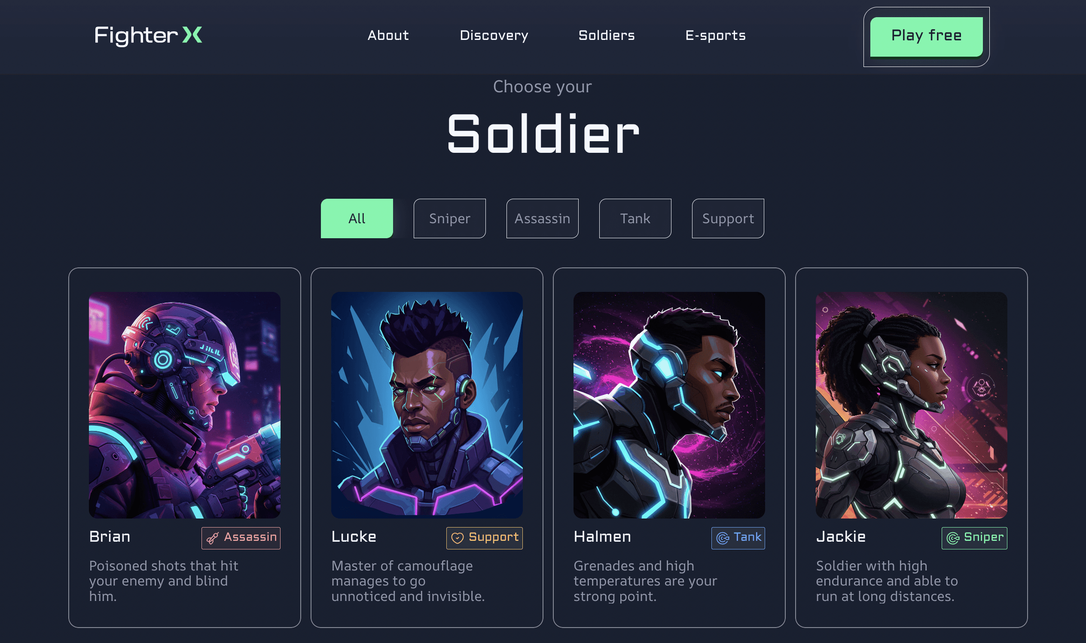This screenshot has width=1086, height=643.
Task: Filter soldiers by Assassin class
Action: 542,218
